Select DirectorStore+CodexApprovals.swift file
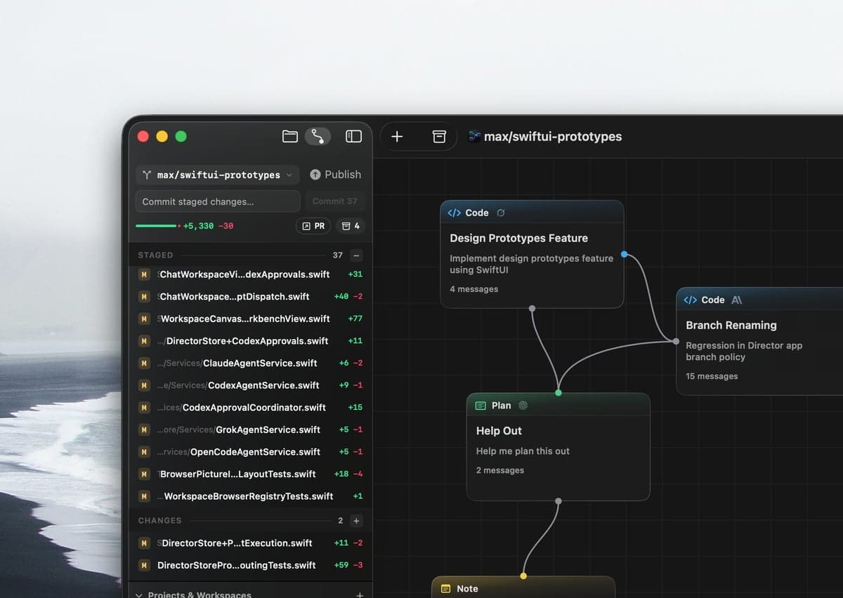Image resolution: width=843 pixels, height=598 pixels. [251, 341]
